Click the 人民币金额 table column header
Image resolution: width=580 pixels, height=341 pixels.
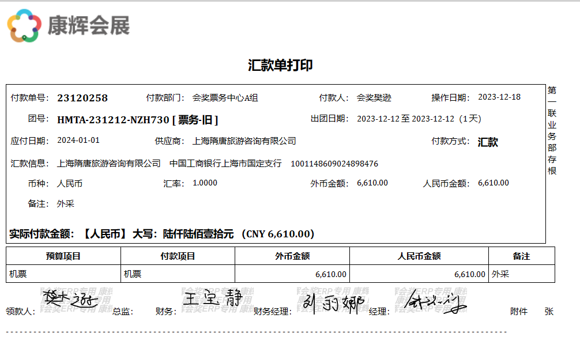tap(419, 256)
